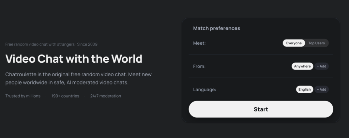Start the video chat

tap(261, 109)
